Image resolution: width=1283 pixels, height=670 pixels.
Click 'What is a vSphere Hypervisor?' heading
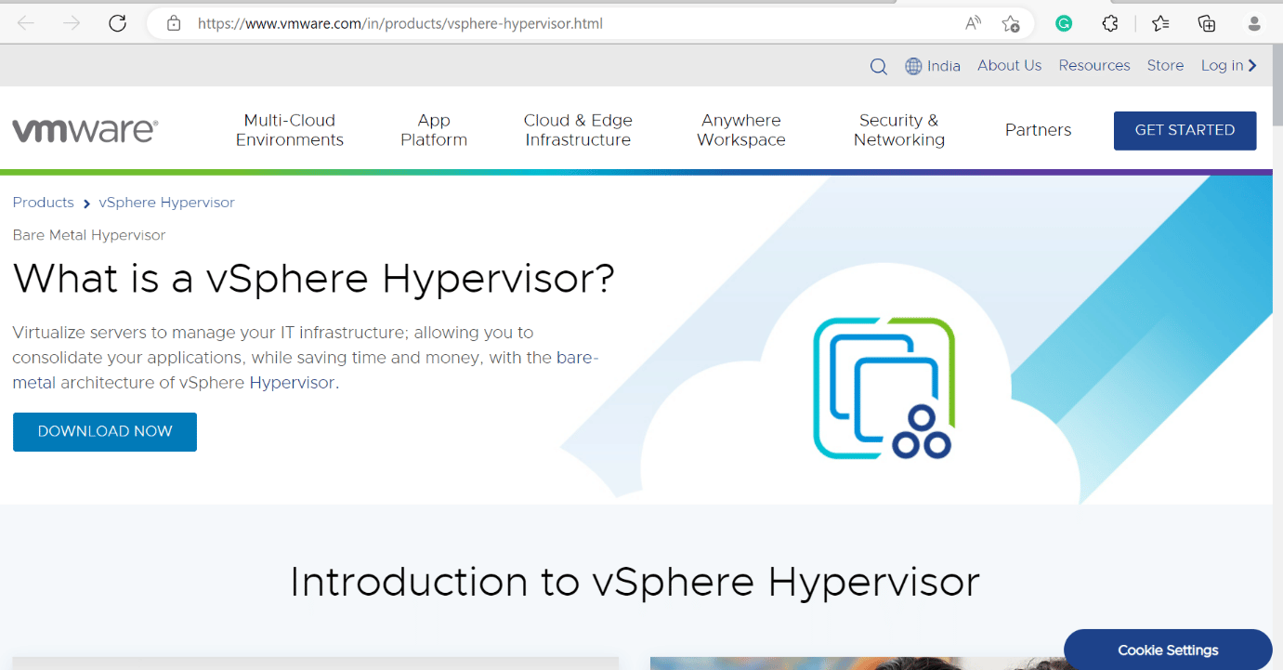coord(314,279)
